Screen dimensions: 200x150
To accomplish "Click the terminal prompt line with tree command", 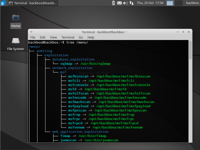I will tap(58, 42).
